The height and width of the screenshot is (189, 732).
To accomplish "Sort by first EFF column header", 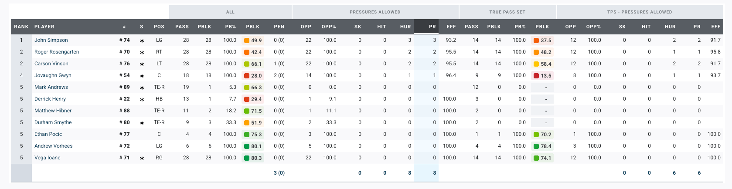I will click(451, 27).
